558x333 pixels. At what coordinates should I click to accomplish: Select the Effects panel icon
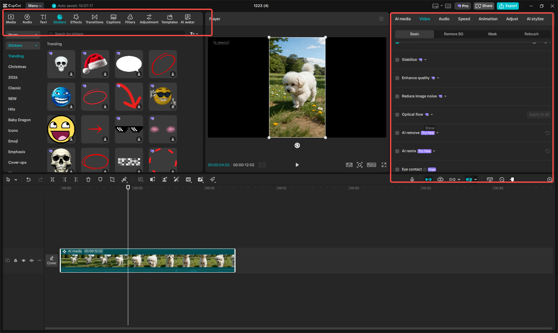click(x=76, y=18)
